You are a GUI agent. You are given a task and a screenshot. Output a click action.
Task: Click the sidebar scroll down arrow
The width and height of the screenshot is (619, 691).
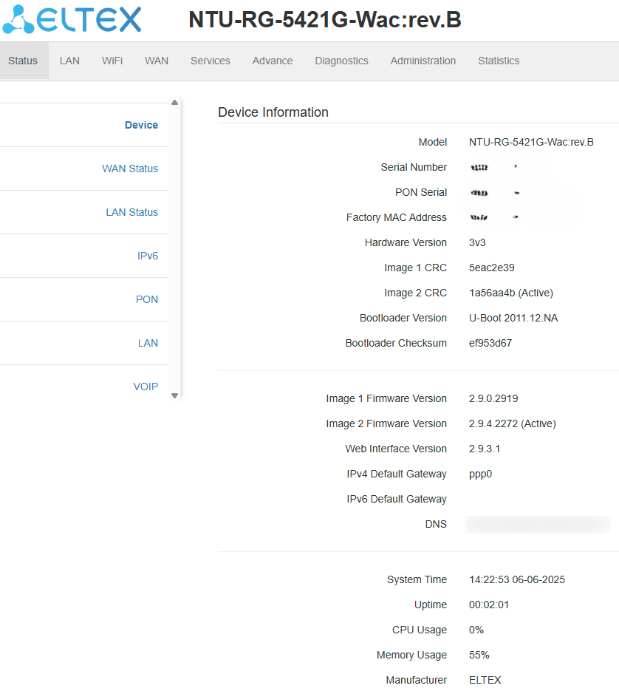[174, 395]
